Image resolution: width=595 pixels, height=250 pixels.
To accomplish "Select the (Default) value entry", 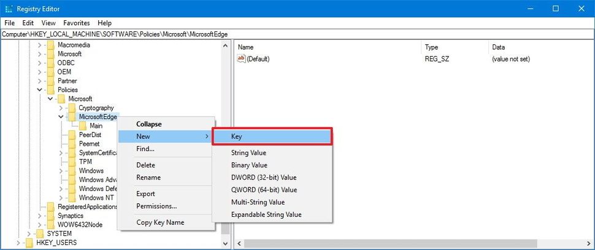I will (258, 59).
